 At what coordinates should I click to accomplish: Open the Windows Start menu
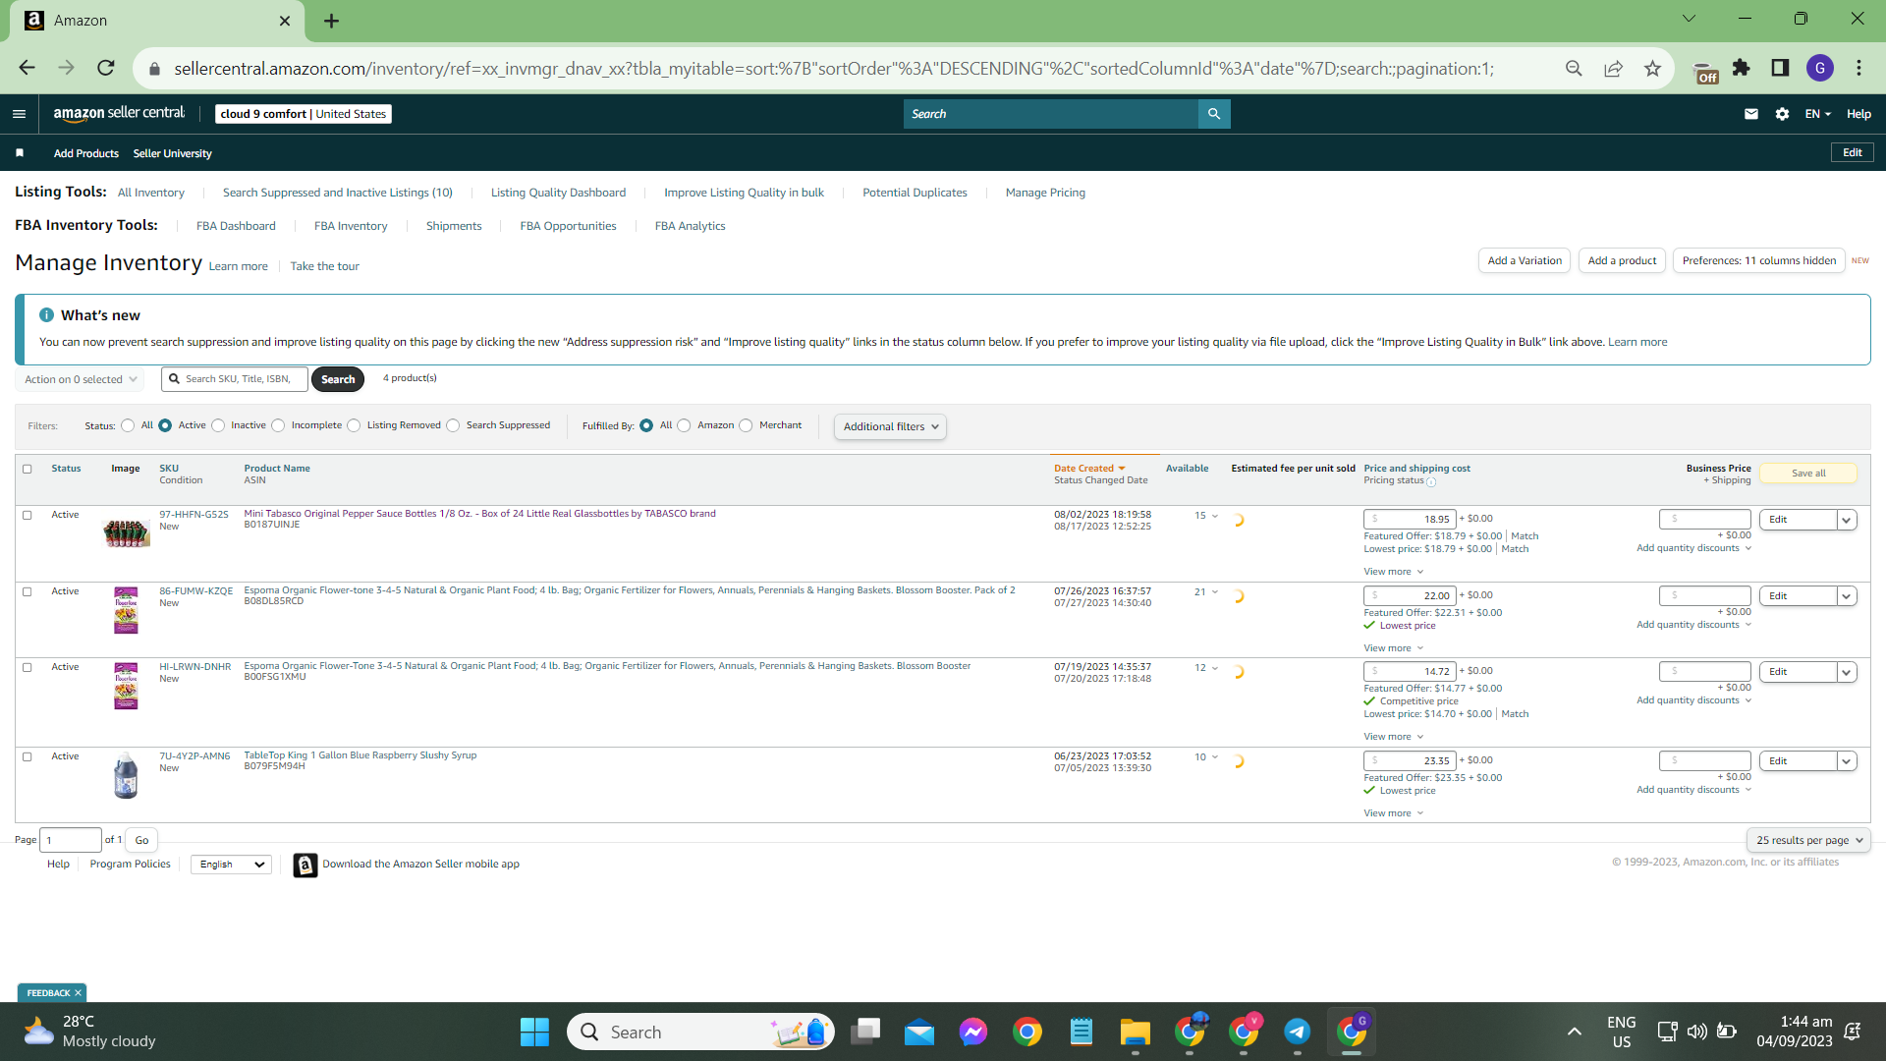coord(535,1032)
